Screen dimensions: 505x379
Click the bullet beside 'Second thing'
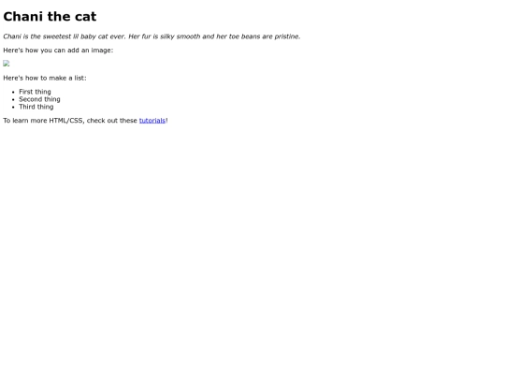pos(13,99)
